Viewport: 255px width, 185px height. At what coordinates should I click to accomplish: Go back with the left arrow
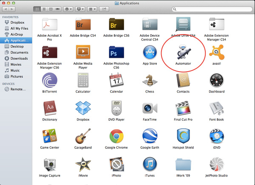click(6, 9)
